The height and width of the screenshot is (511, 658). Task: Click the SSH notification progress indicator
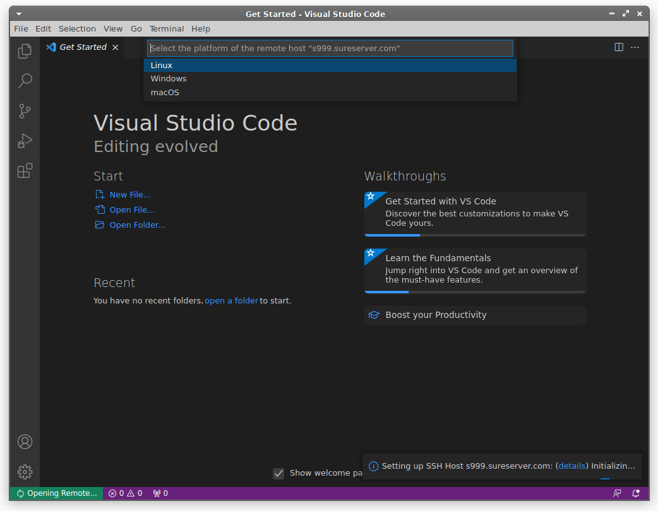tap(605, 478)
